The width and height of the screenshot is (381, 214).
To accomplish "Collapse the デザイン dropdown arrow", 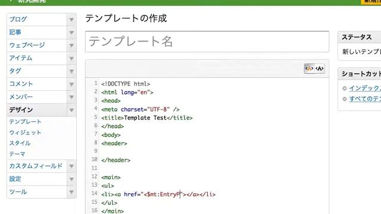I will 71,110.
